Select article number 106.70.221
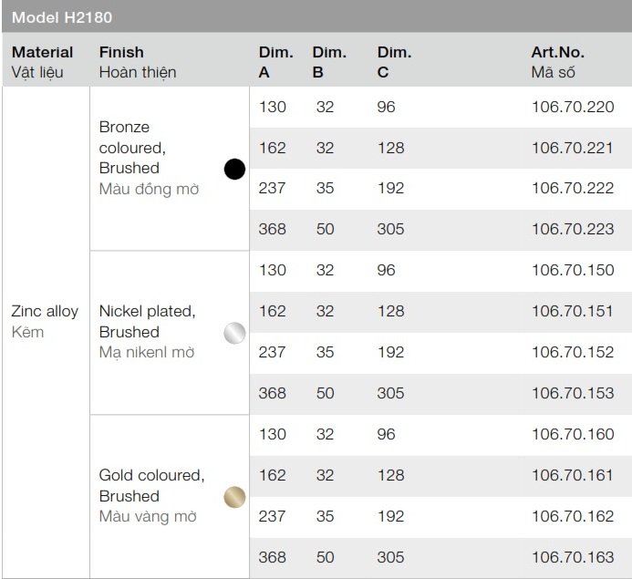 573,148
